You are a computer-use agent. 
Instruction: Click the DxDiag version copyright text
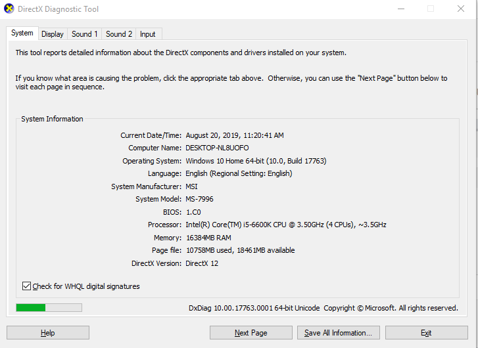coord(323,308)
